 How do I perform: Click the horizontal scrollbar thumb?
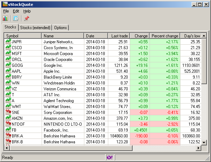click(x=71, y=148)
